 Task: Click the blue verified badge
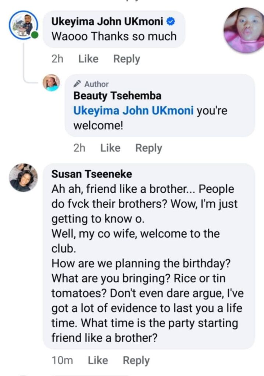click(170, 21)
